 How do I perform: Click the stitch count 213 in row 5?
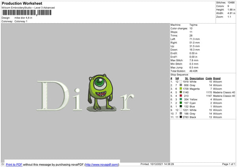coord(186,96)
